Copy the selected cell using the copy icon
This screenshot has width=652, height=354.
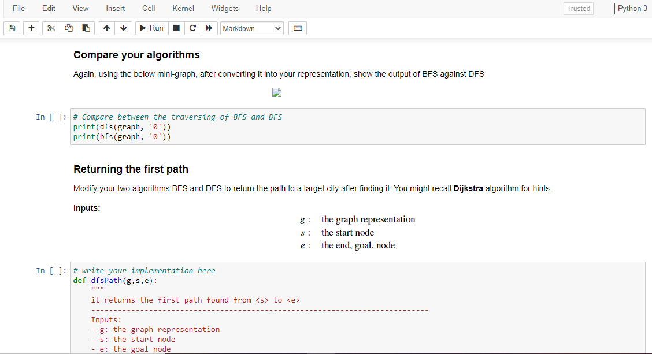[x=68, y=28]
